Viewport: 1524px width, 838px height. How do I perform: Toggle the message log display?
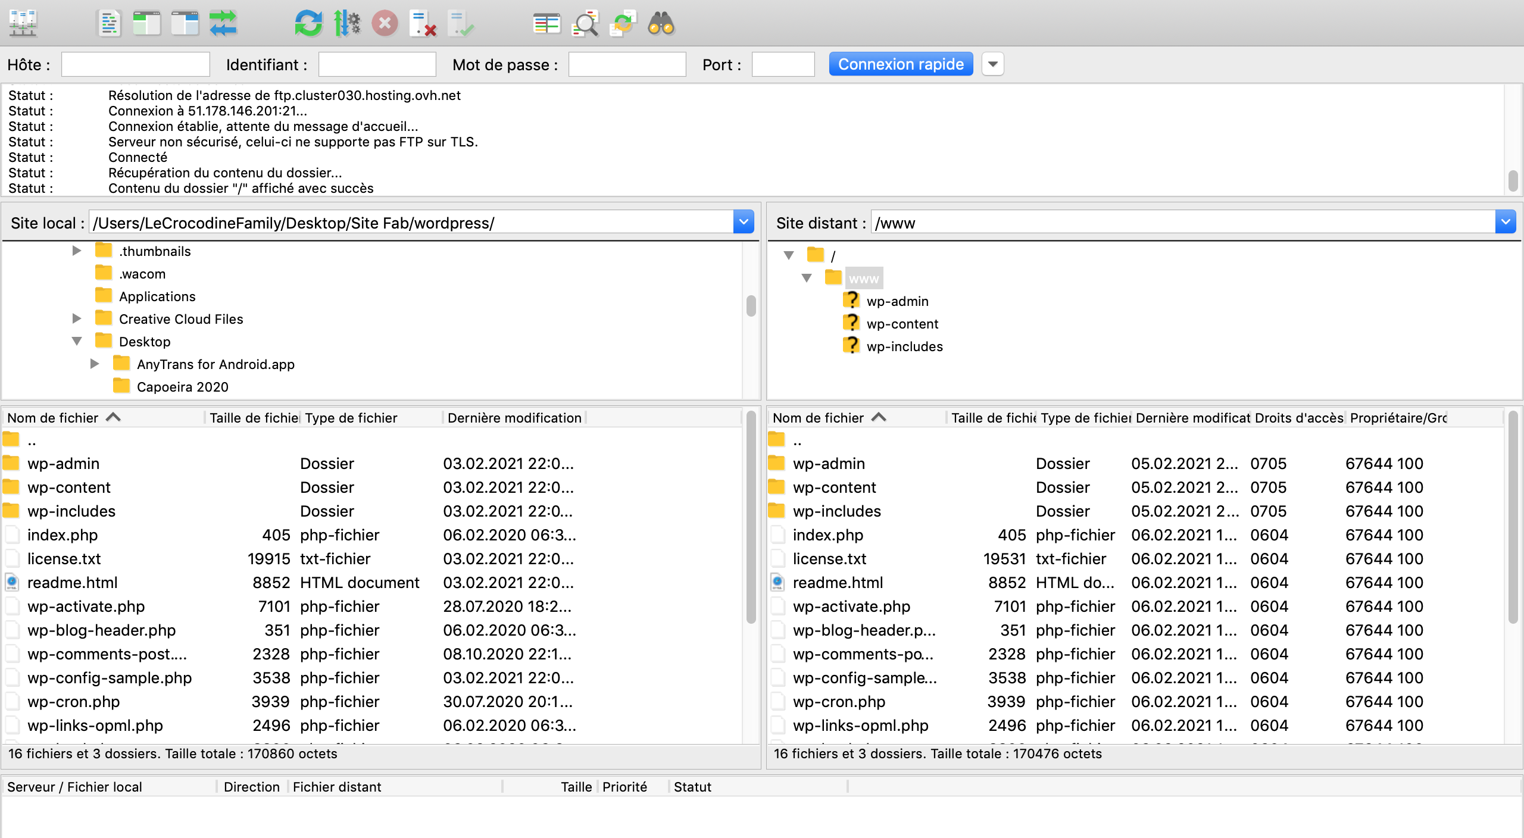tap(109, 24)
